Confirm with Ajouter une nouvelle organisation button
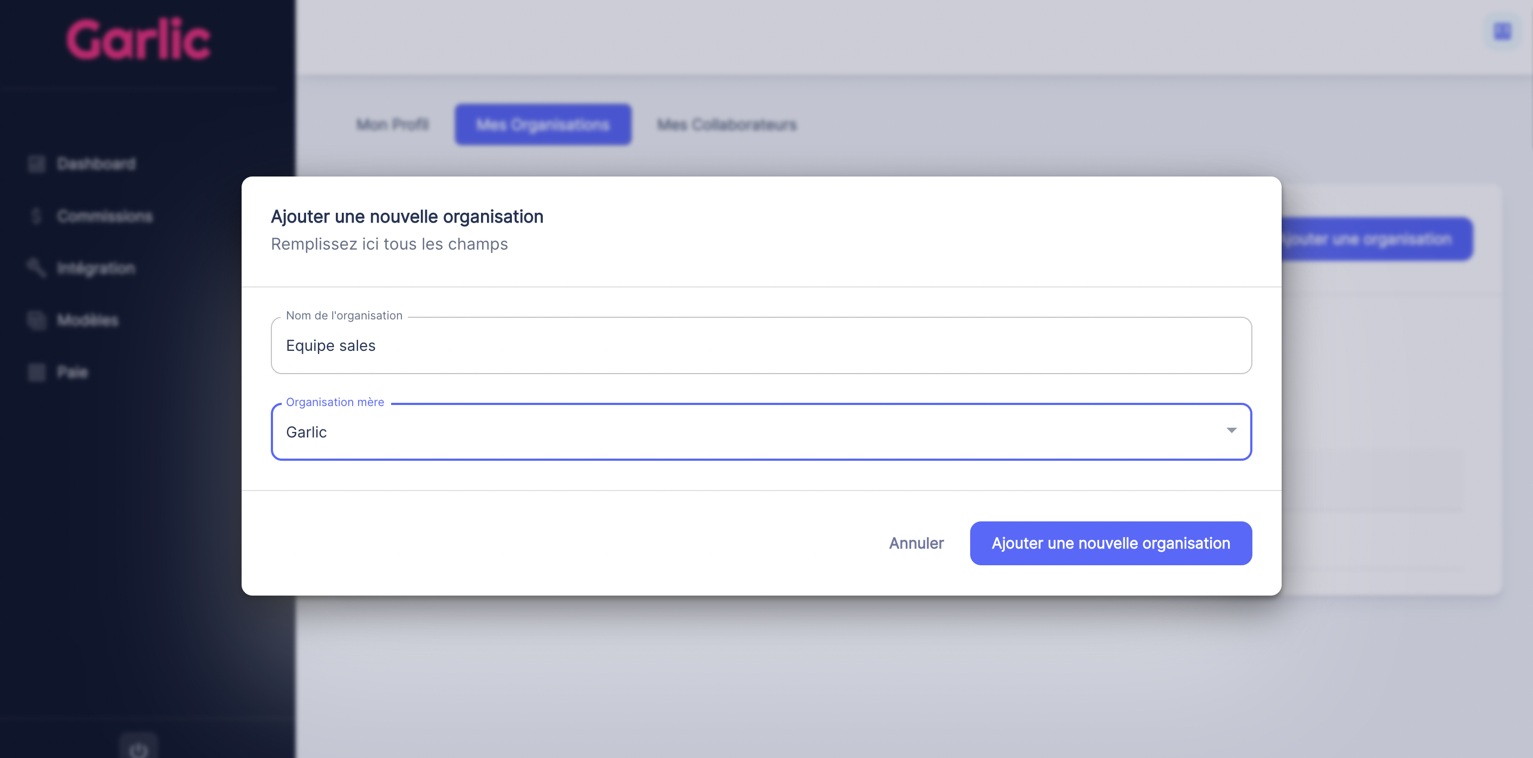Image resolution: width=1533 pixels, height=758 pixels. pyautogui.click(x=1110, y=543)
